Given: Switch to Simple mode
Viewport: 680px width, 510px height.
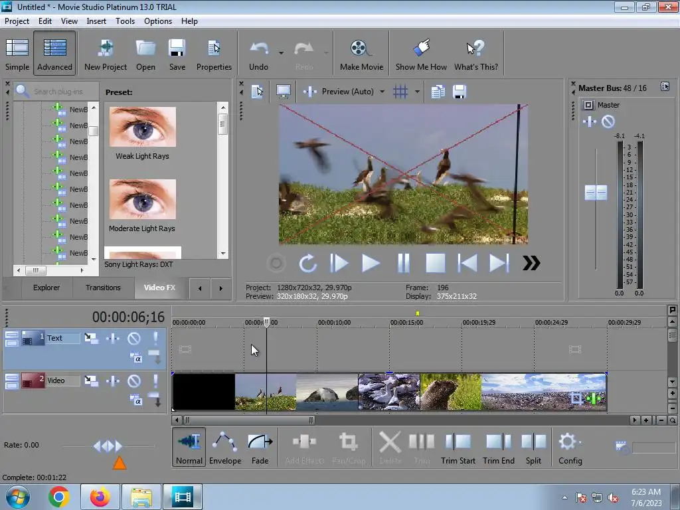Looking at the screenshot, I should click(x=17, y=54).
